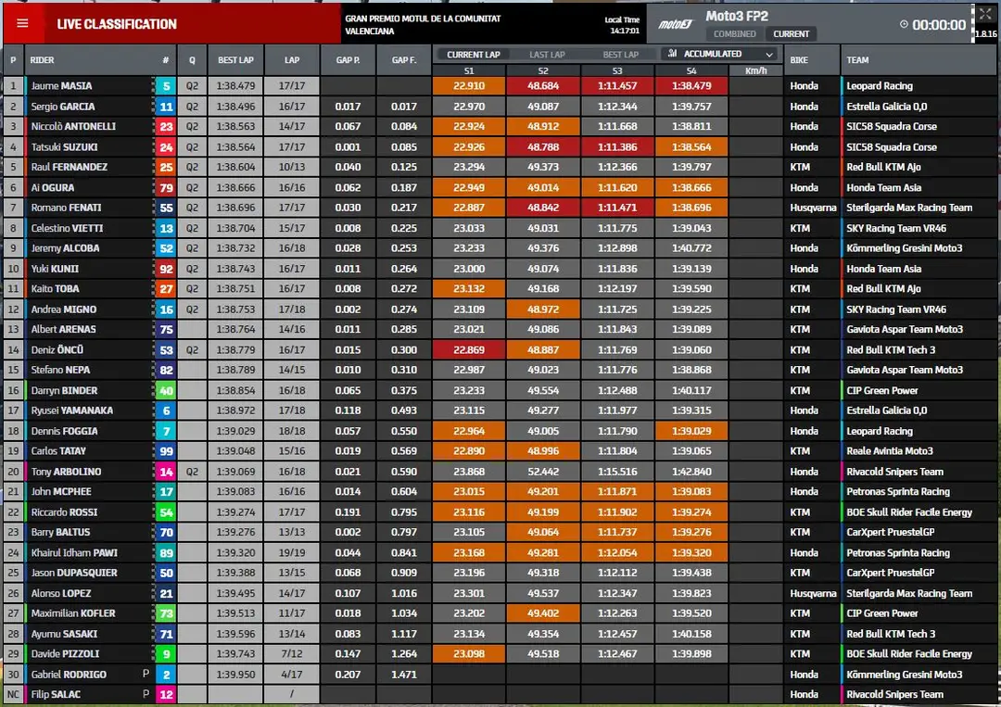This screenshot has height=707, width=1001.
Task: Click the accumulated bars chart icon
Action: pos(672,54)
